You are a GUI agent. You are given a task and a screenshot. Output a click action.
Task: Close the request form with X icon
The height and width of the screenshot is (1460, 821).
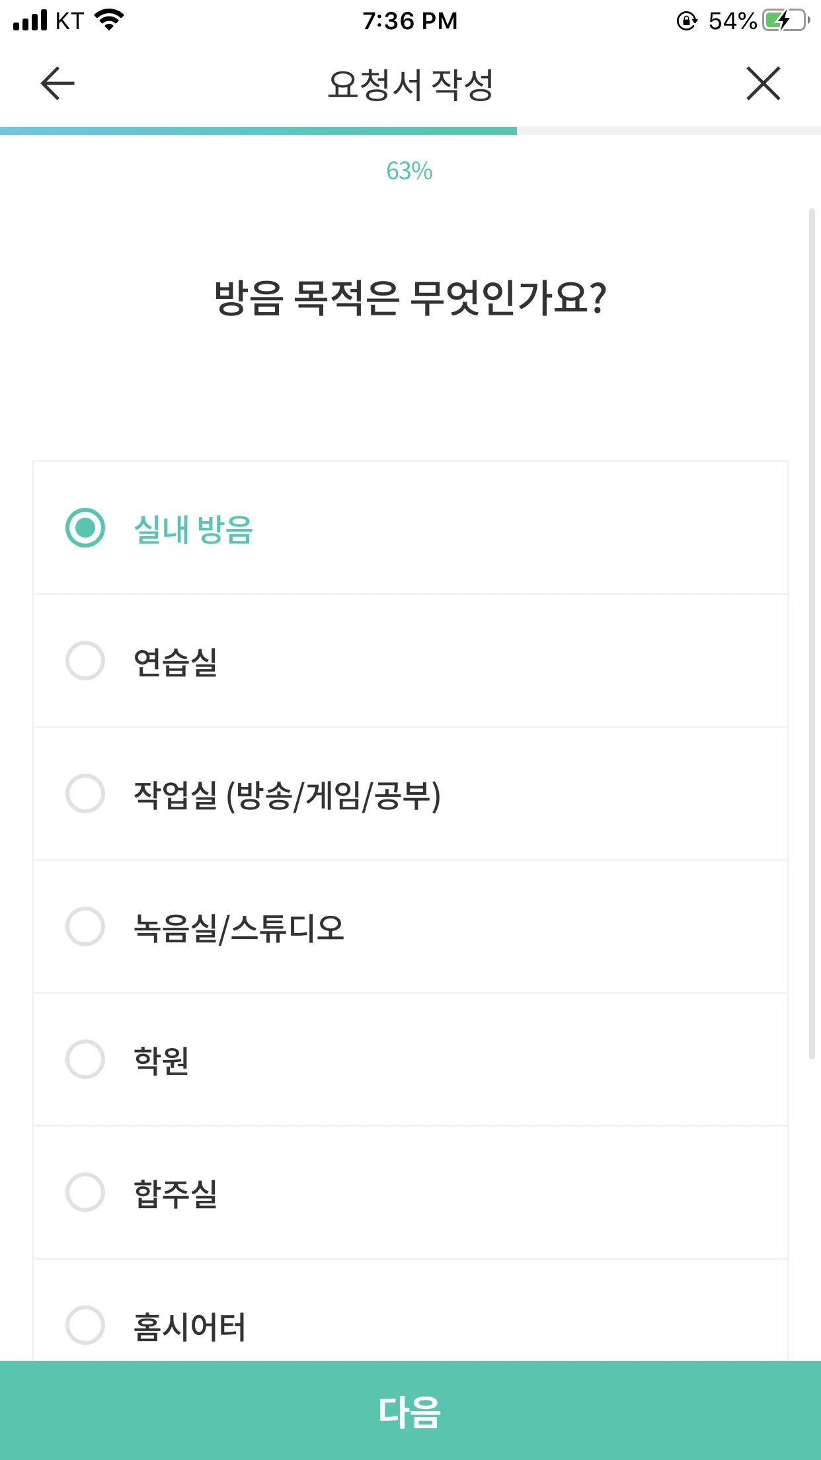(763, 84)
